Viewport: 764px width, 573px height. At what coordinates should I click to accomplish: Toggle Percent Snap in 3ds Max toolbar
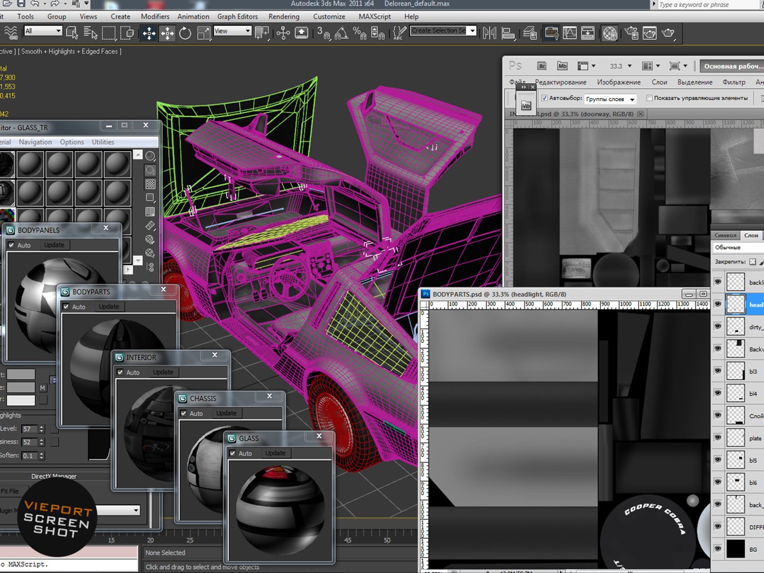[x=360, y=33]
